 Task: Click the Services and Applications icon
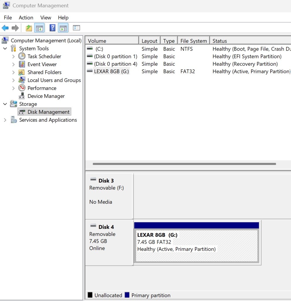(x=14, y=120)
